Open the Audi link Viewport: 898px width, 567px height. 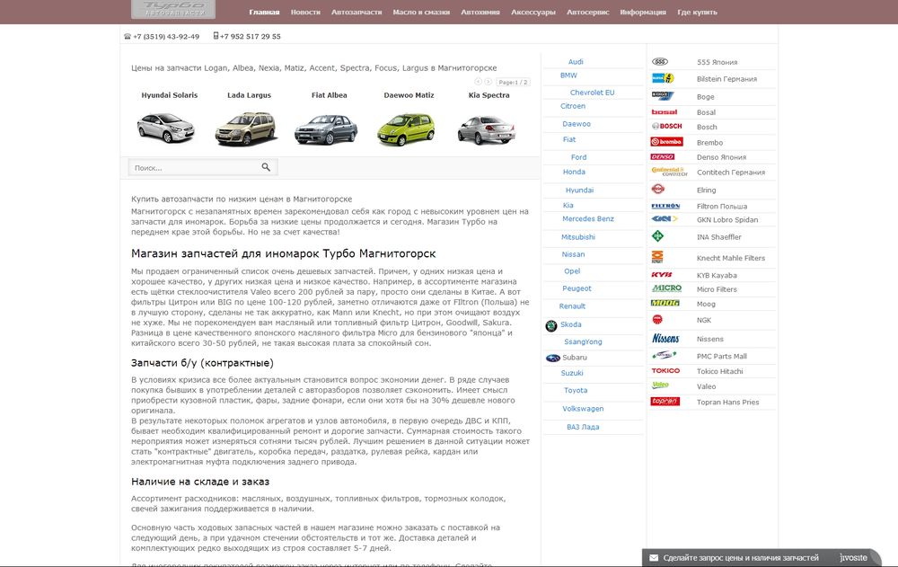(x=576, y=61)
